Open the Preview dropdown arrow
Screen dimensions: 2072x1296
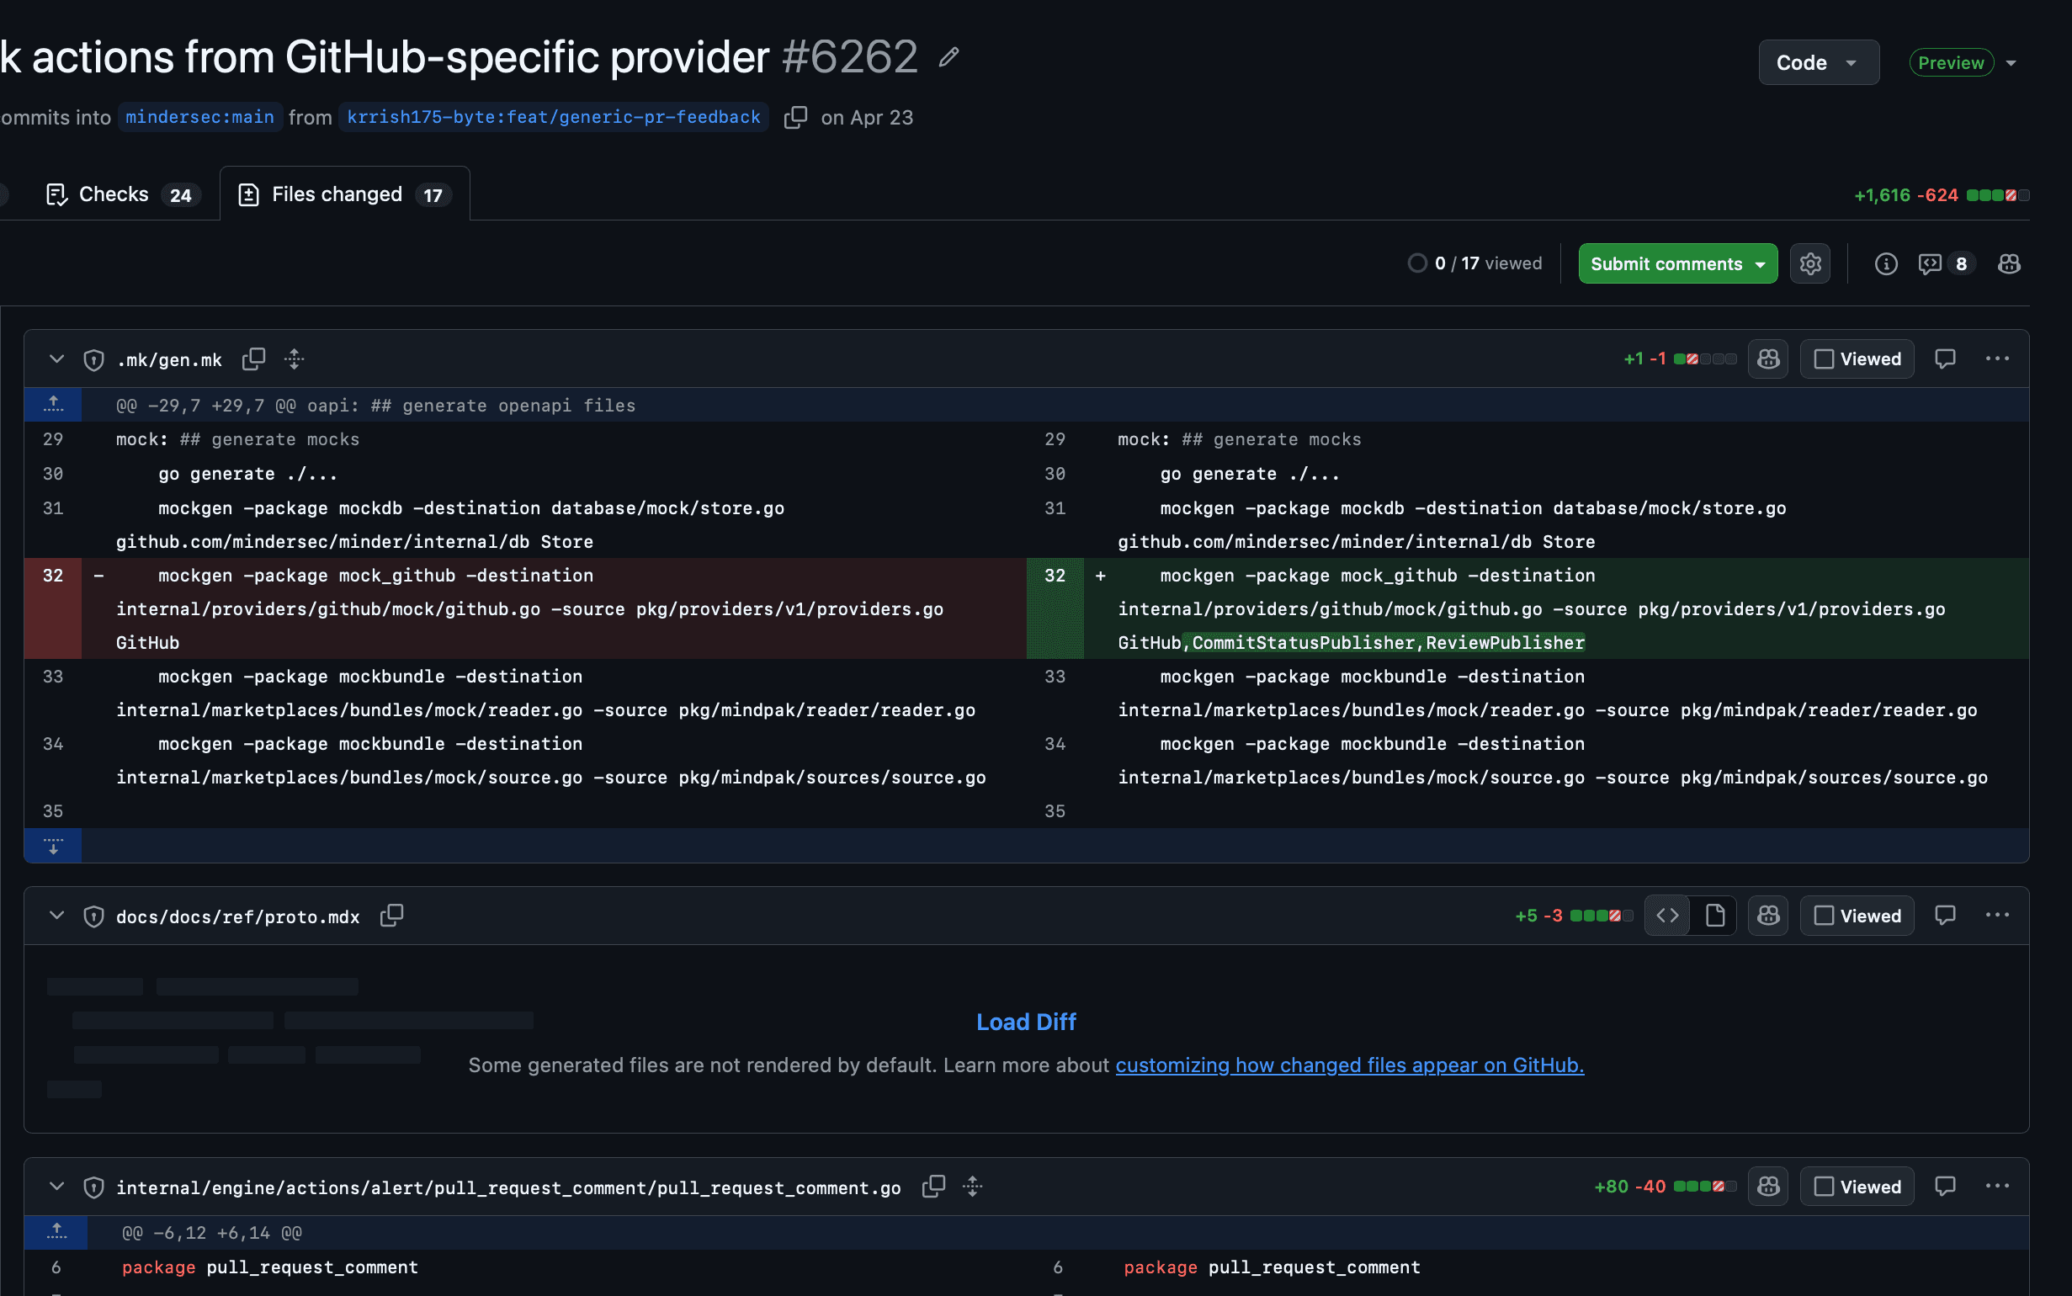pyautogui.click(x=2011, y=62)
